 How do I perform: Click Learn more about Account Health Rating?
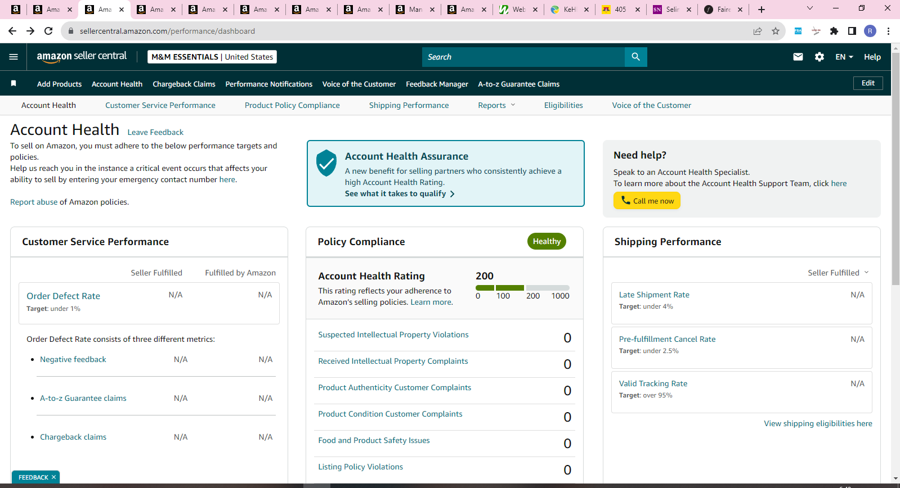[431, 302]
